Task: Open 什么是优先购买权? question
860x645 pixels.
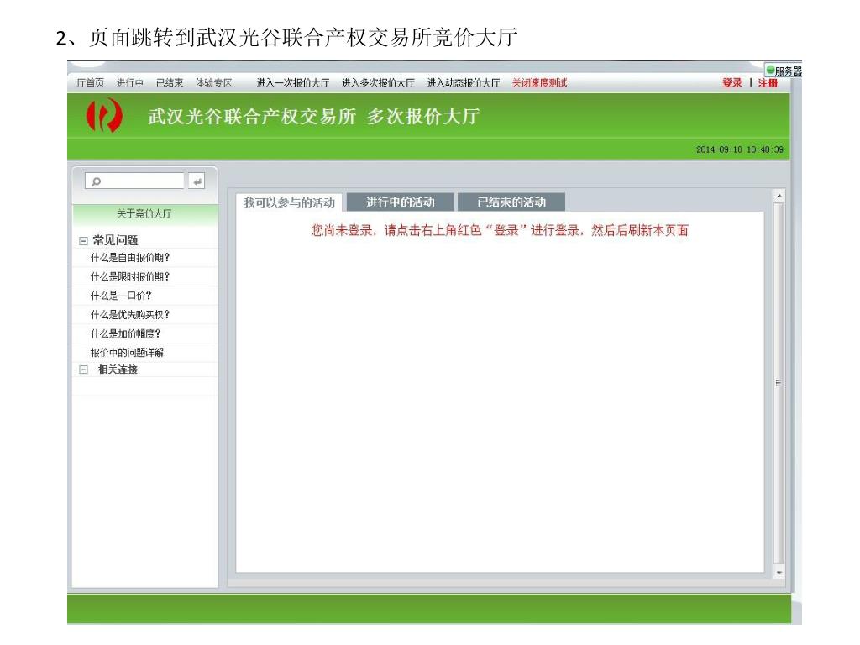Action: click(x=130, y=314)
